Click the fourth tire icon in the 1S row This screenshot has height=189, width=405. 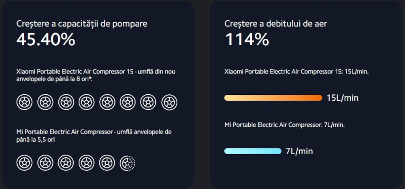87,102
